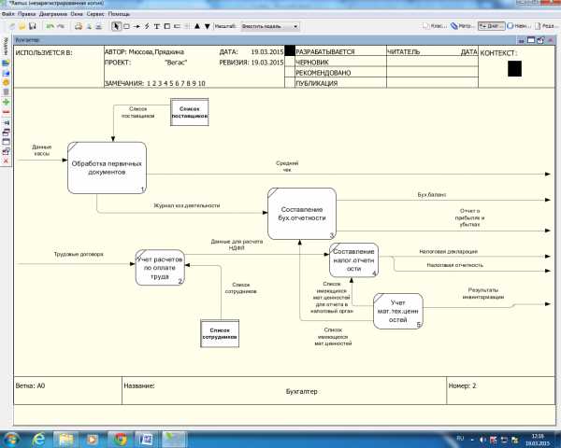Click the 'Список поставщиков' data store box

(x=189, y=113)
